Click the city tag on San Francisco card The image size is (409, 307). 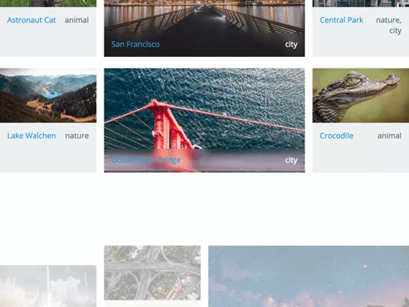coord(291,45)
